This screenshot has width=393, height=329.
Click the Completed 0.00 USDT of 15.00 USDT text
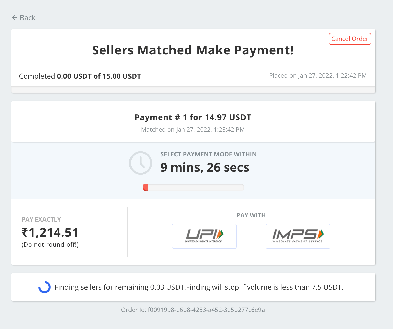point(80,76)
